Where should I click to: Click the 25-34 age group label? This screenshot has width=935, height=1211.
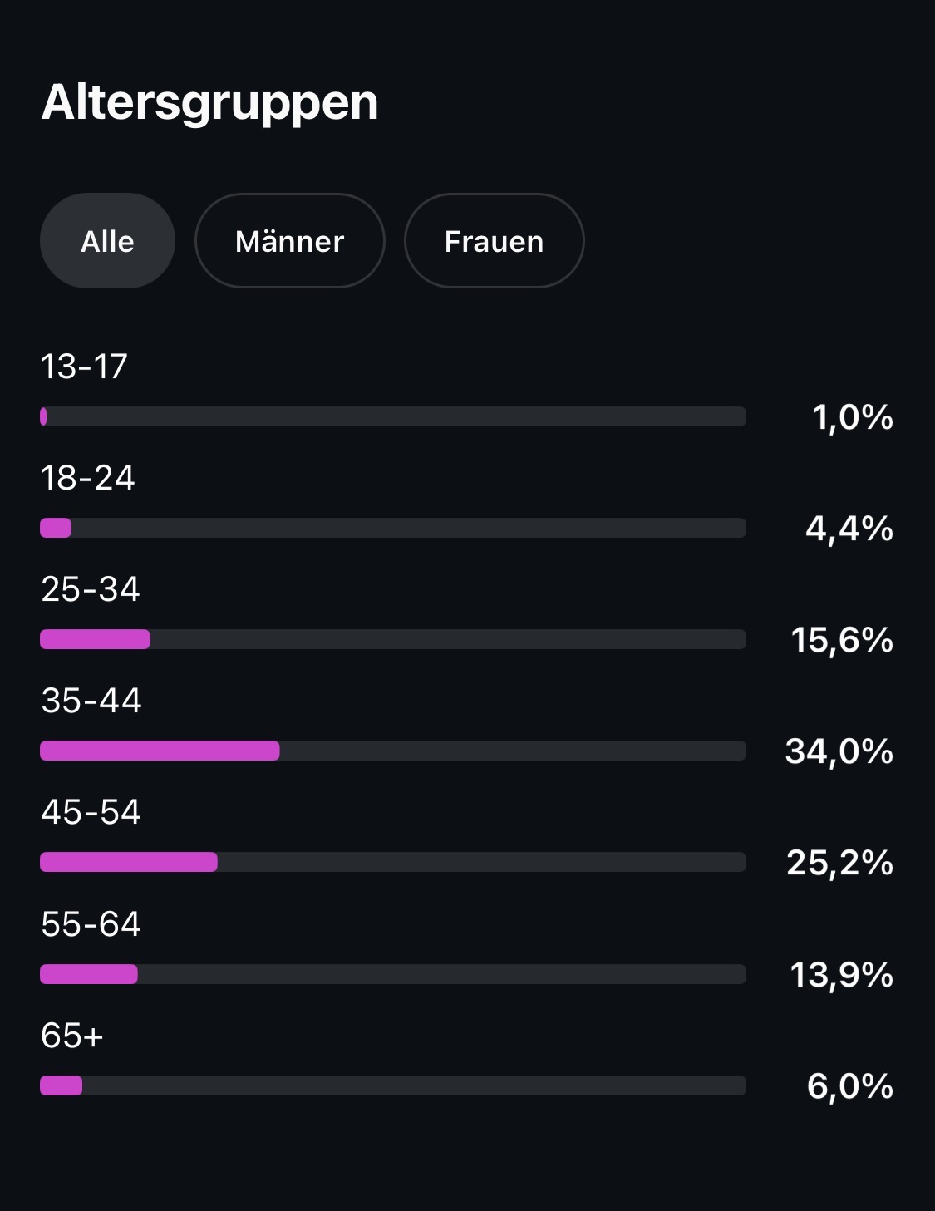[x=91, y=589]
